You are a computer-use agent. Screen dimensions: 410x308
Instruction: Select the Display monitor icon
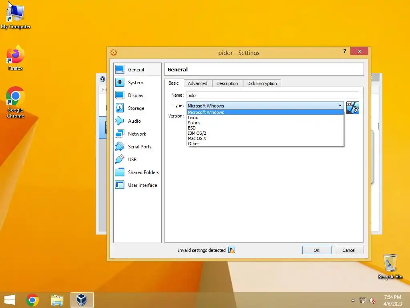120,95
